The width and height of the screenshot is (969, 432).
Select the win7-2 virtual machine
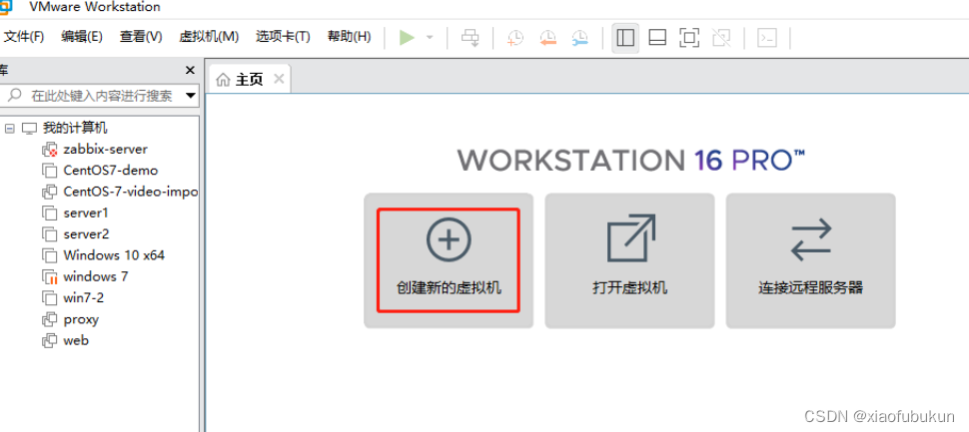[x=84, y=298]
